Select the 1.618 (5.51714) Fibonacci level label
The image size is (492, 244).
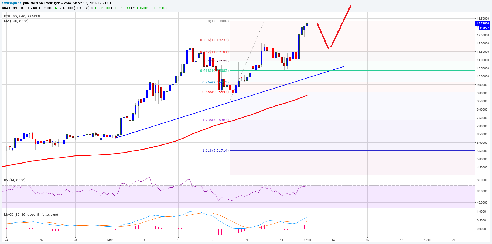coord(215,151)
